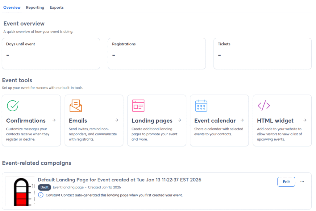Click the Registrations overview card

click(x=157, y=53)
